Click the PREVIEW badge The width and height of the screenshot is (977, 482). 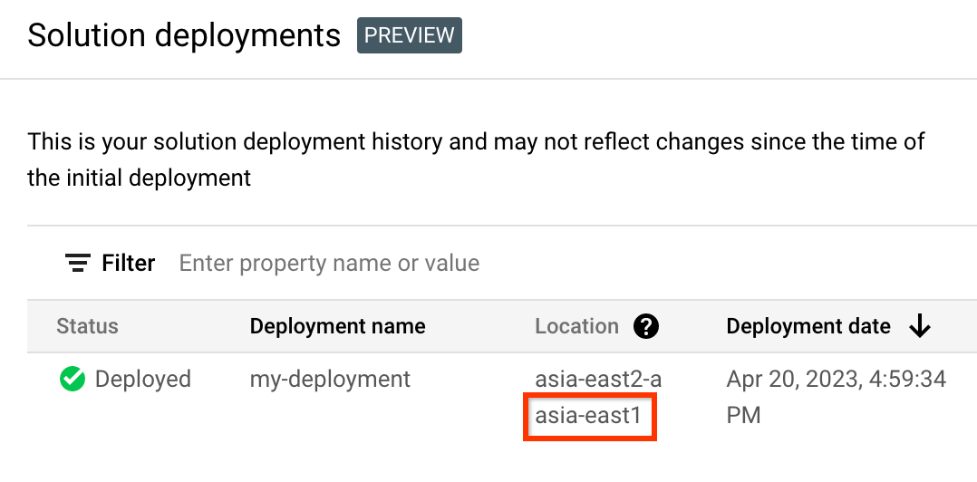tap(410, 35)
